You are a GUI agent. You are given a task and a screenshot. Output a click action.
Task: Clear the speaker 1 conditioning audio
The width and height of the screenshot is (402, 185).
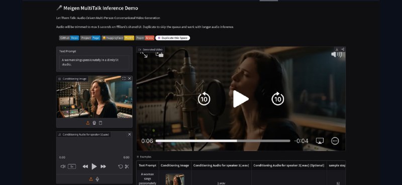coord(130,134)
